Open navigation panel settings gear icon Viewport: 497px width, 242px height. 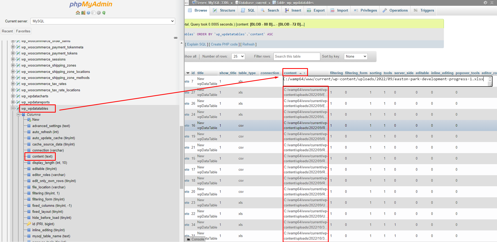(99, 13)
